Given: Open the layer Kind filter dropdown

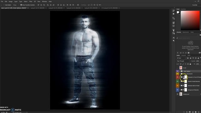Looking at the screenshot, I should (181, 58).
